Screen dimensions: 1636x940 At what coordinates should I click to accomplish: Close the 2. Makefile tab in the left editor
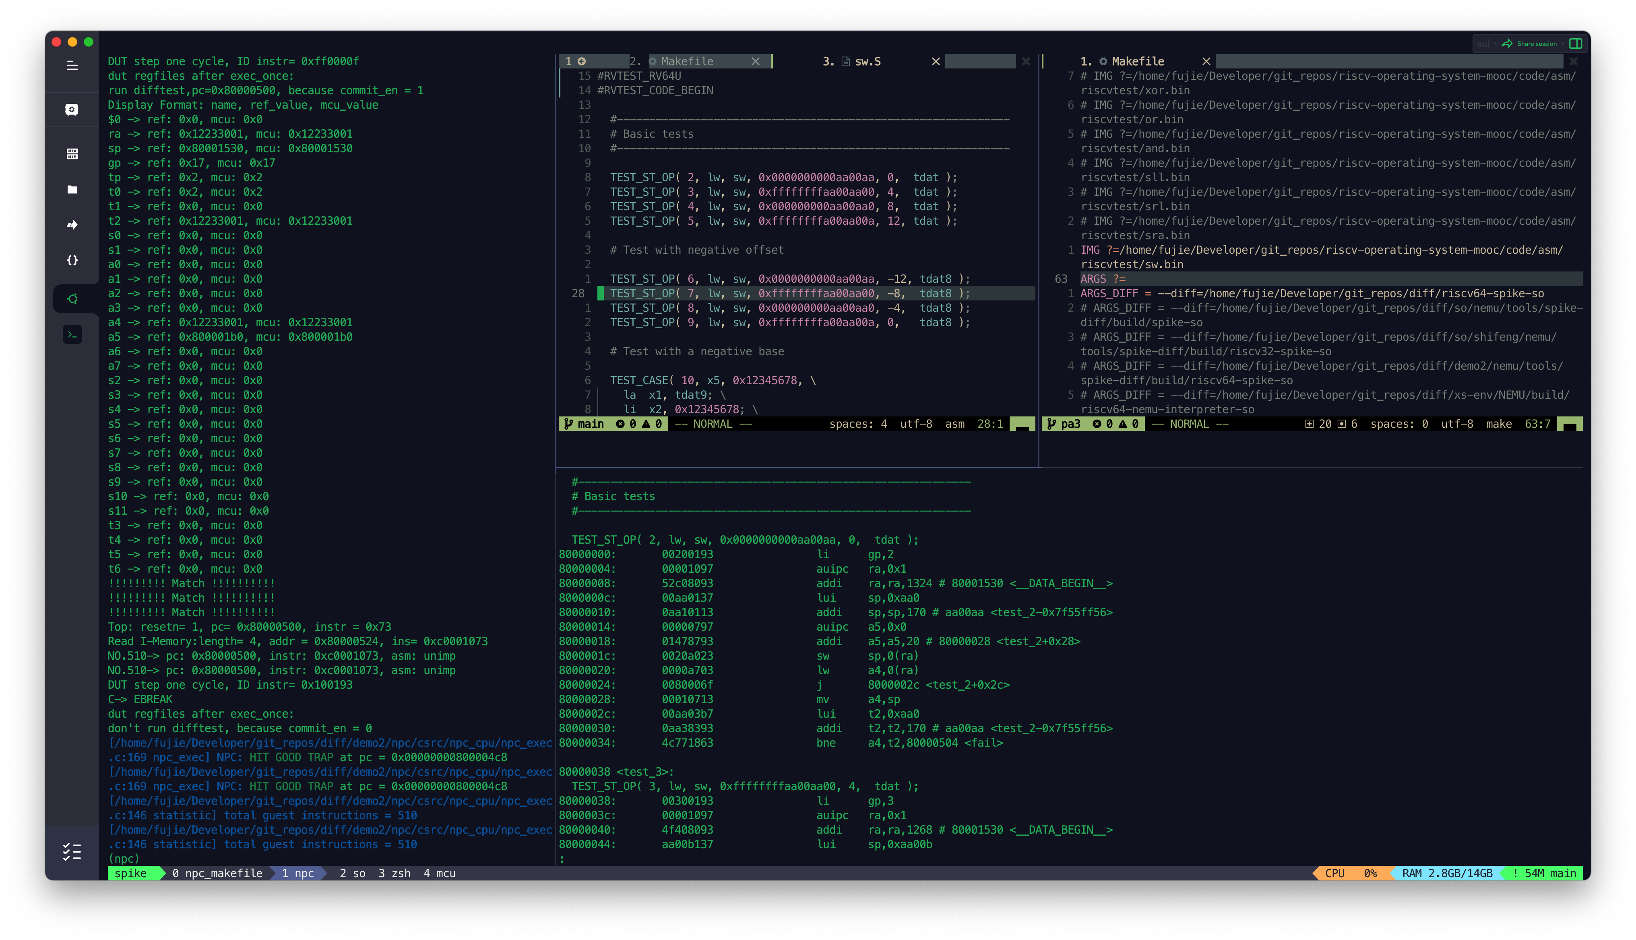point(756,61)
